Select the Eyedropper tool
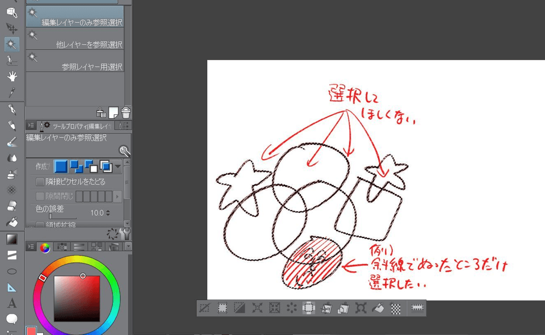Screen dimensions: 545x335 pos(12,92)
